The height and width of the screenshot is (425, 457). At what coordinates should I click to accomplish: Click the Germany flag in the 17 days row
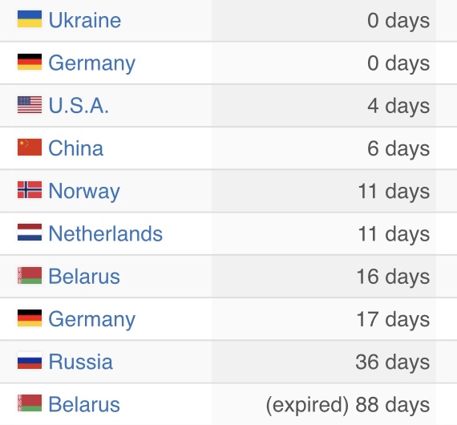30,318
